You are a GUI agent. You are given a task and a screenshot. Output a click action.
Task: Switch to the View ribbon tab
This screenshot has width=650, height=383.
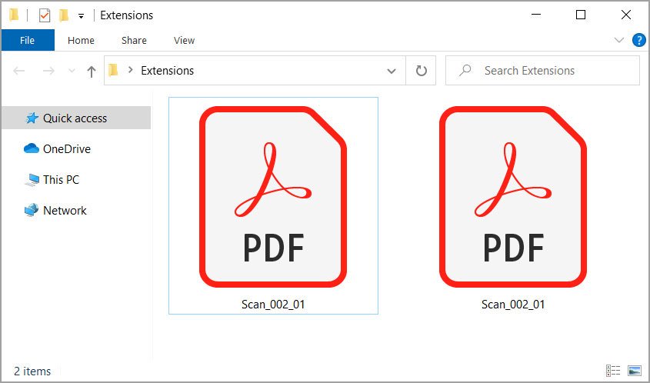[x=184, y=40]
